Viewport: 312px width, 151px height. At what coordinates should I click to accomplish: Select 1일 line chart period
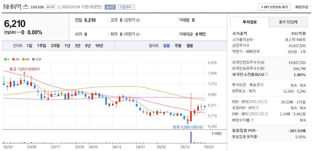pyautogui.click(x=29, y=46)
